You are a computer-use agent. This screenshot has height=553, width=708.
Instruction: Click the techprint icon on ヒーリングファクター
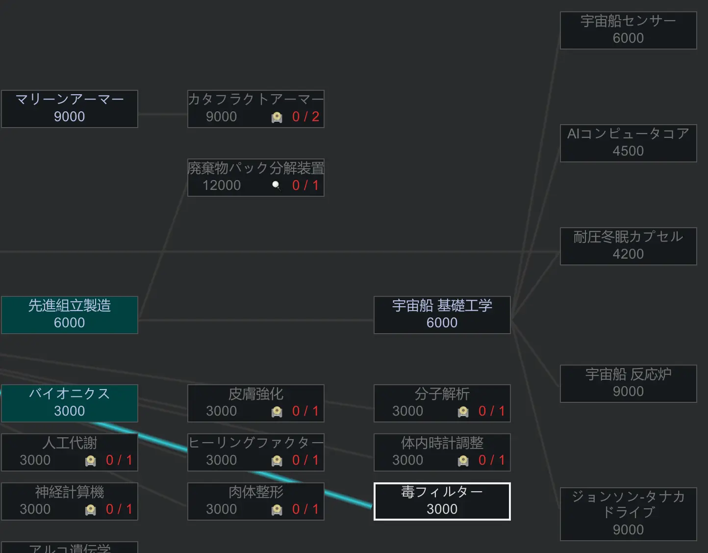pyautogui.click(x=277, y=461)
